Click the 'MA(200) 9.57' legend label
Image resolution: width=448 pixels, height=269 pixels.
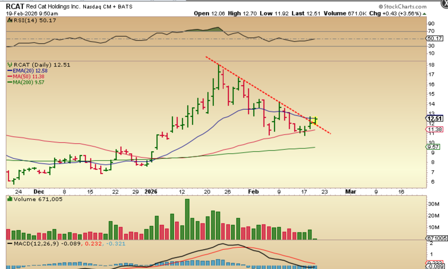tap(28, 82)
